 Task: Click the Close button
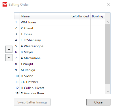tap(98, 102)
